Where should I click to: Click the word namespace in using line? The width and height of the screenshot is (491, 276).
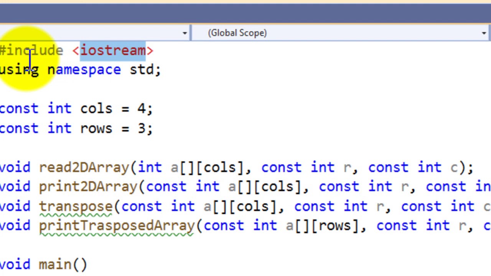point(84,70)
